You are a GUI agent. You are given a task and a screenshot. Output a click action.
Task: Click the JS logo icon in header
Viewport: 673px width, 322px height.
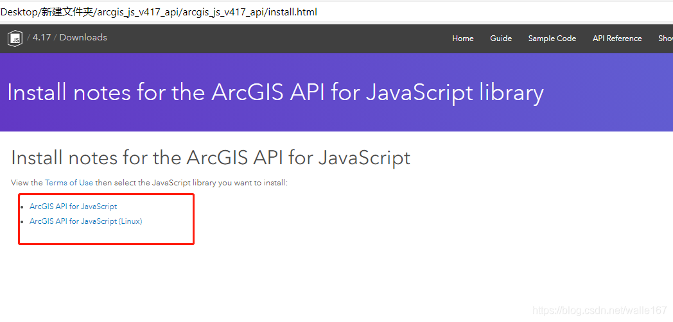pos(15,38)
